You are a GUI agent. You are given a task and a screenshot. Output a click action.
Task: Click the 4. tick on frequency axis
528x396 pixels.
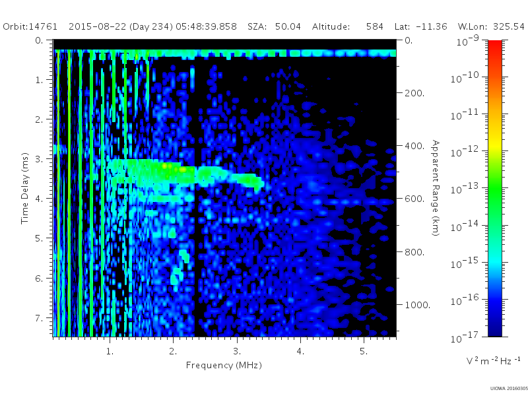pyautogui.click(x=300, y=352)
